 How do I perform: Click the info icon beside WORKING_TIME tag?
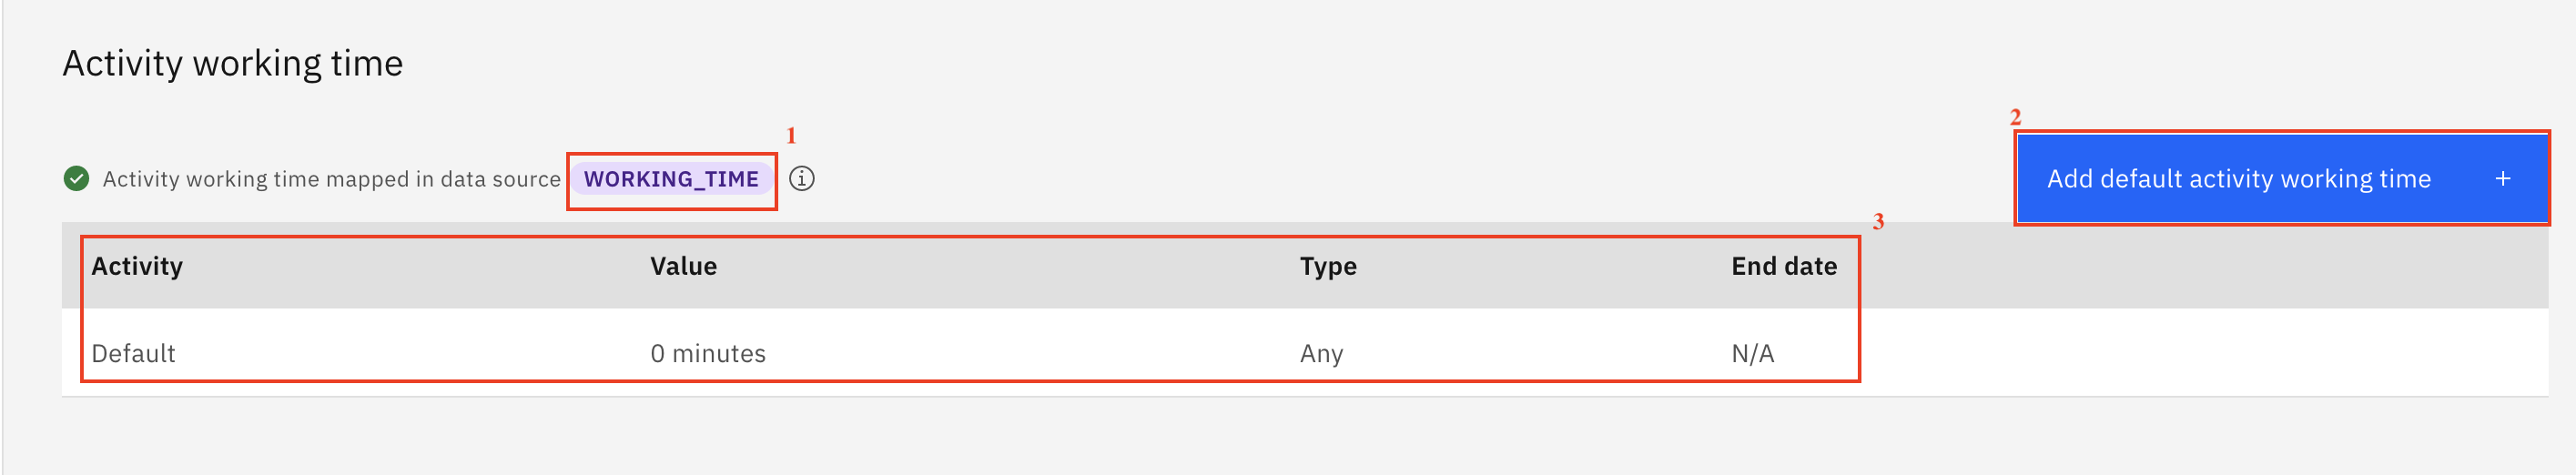[x=801, y=179]
